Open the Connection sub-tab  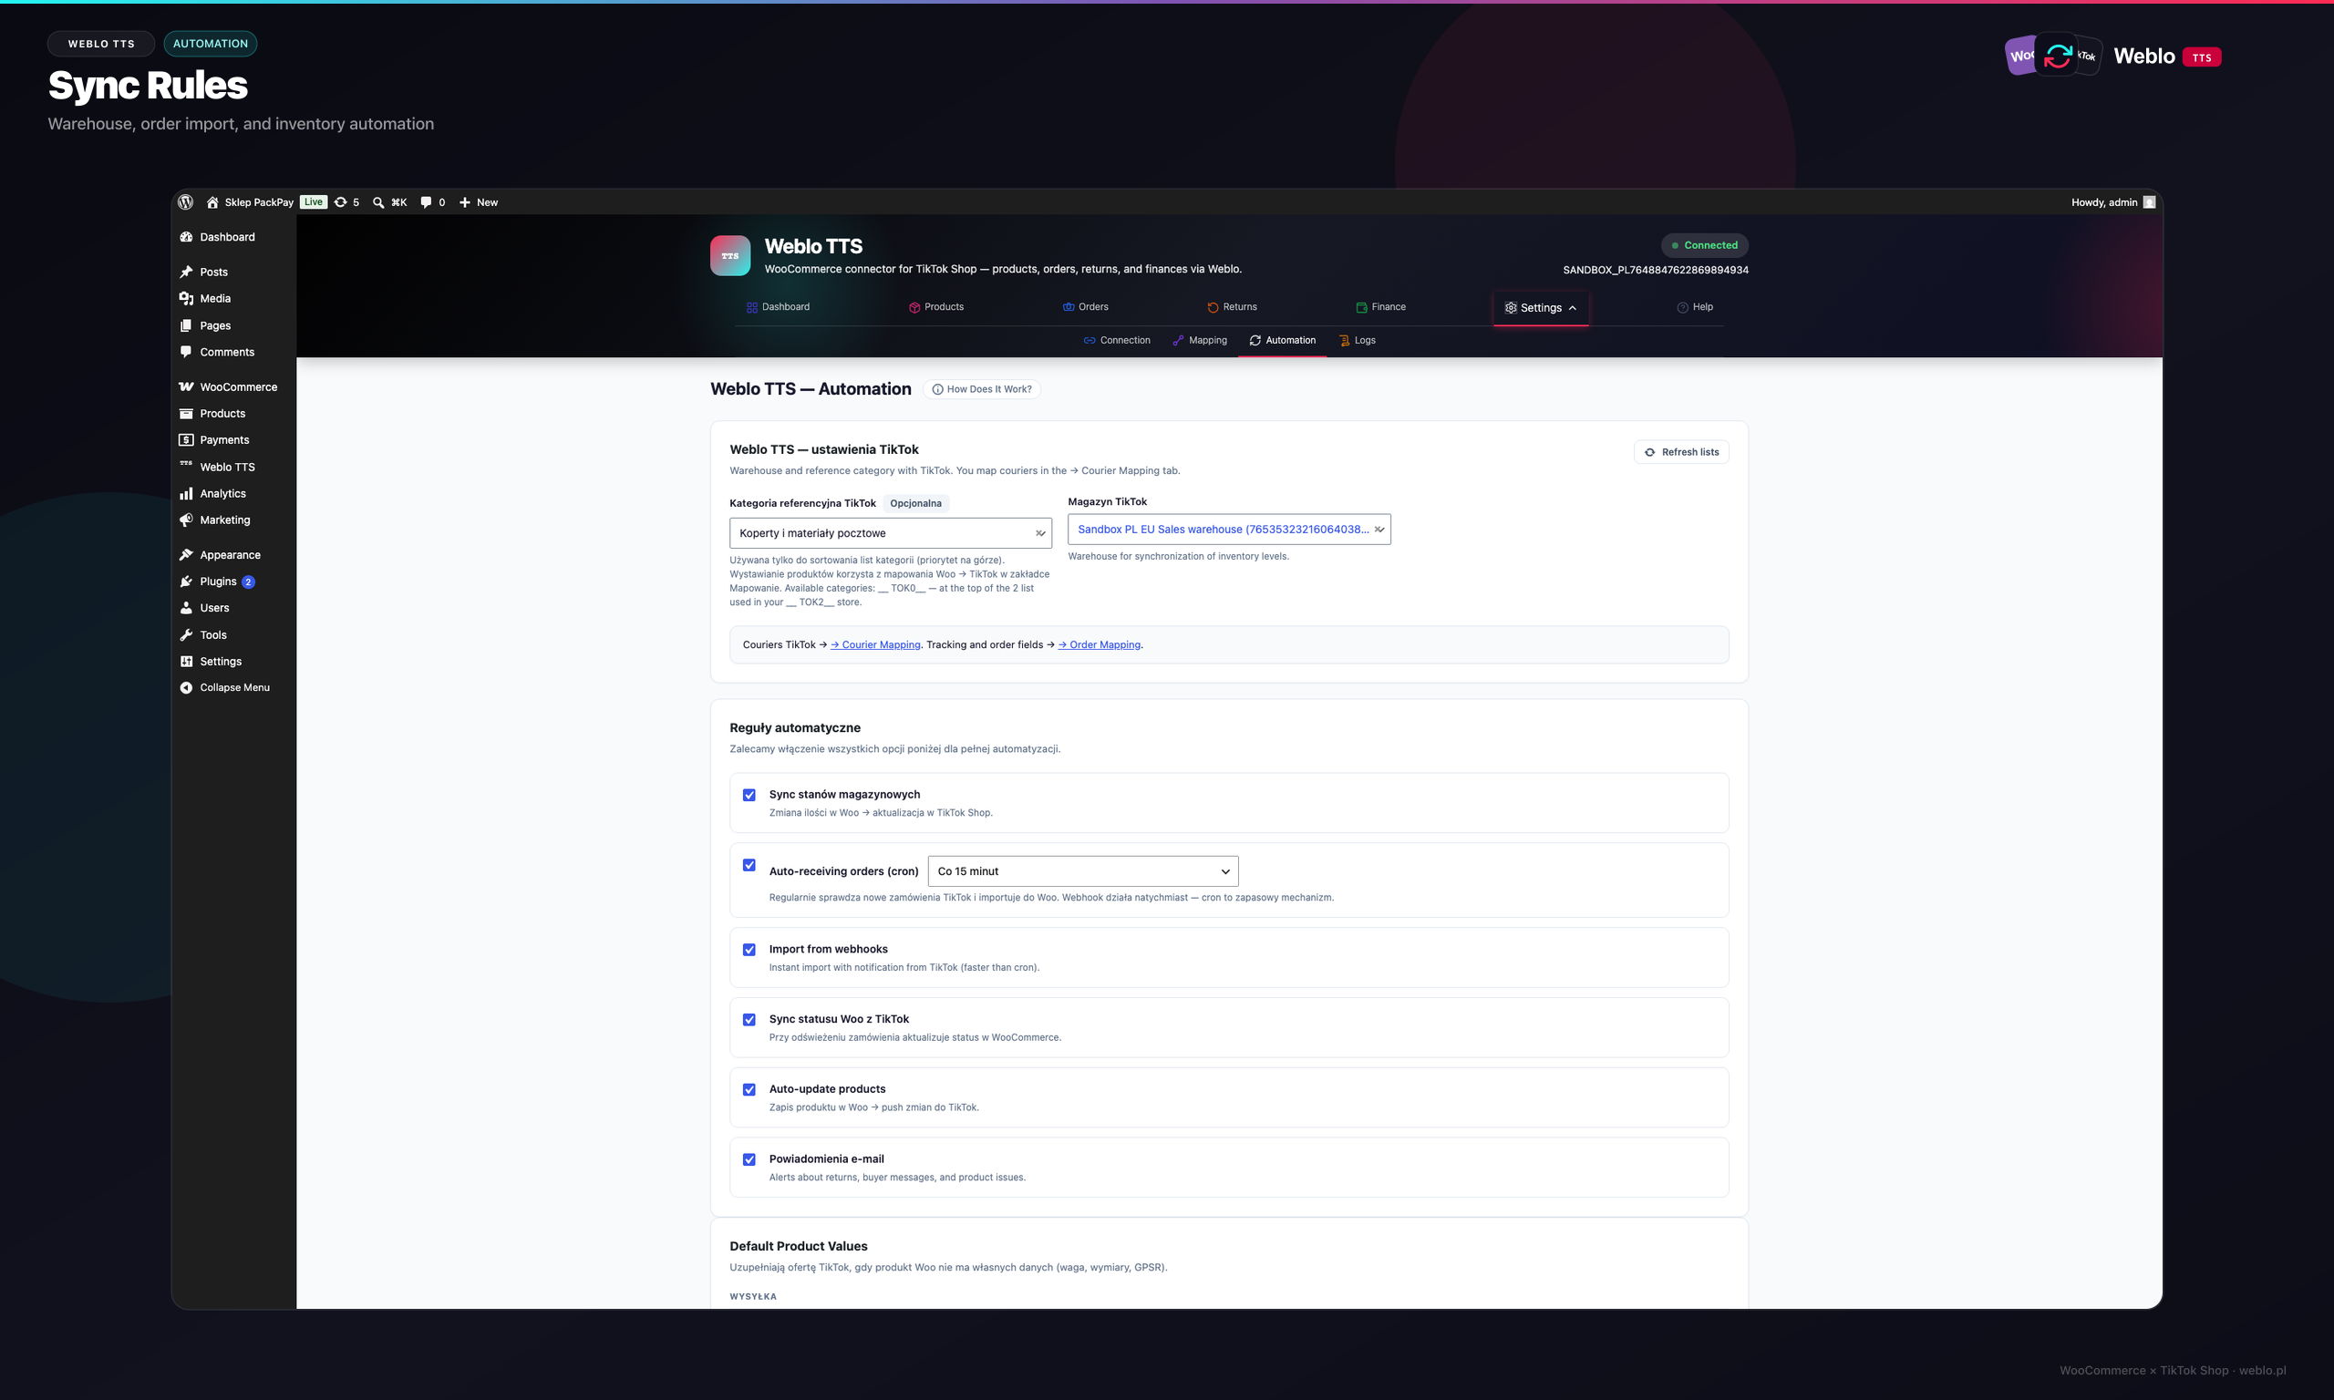pyautogui.click(x=1117, y=341)
